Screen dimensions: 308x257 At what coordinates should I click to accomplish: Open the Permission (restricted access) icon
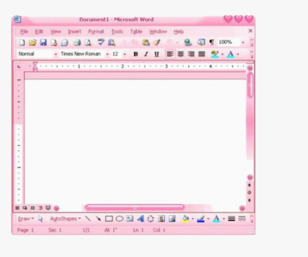tap(54, 42)
